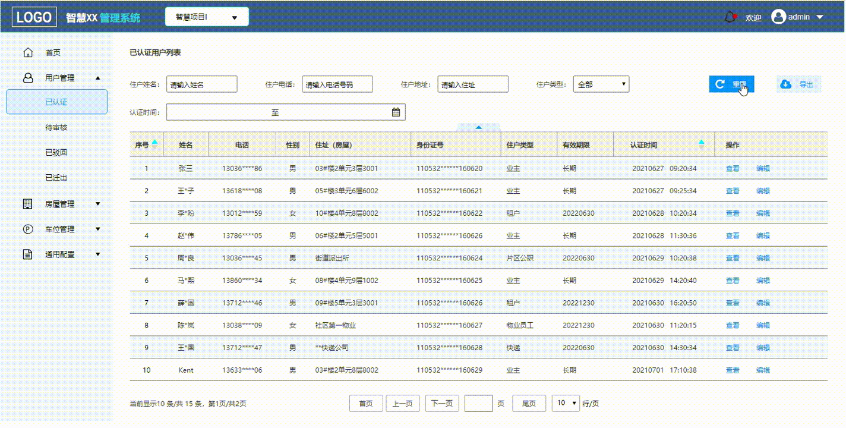Select 已驳回 from the sidebar menu
The width and height of the screenshot is (846, 428).
(x=56, y=152)
